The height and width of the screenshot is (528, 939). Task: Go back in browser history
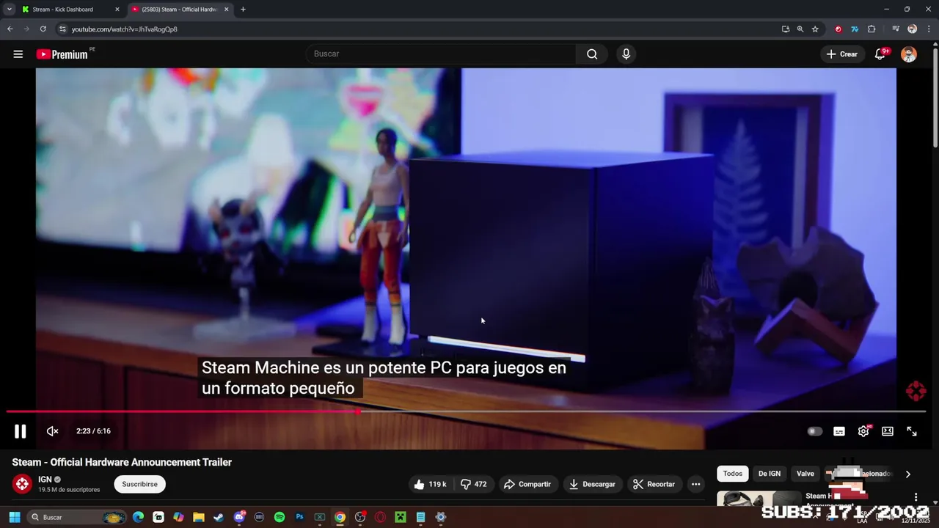[10, 29]
